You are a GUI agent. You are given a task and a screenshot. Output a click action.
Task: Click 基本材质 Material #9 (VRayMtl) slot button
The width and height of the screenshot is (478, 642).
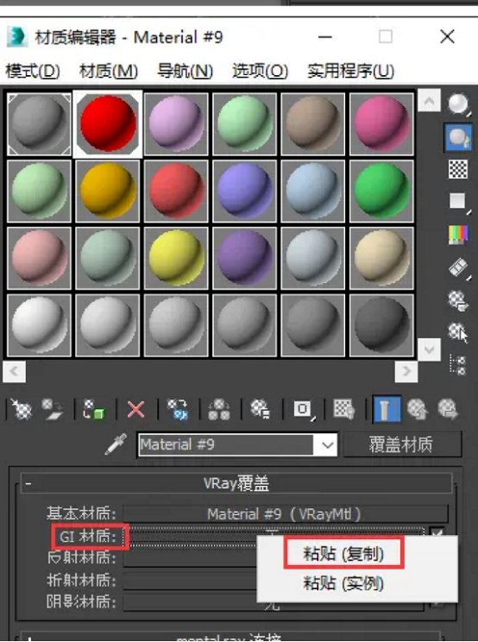[x=286, y=513]
